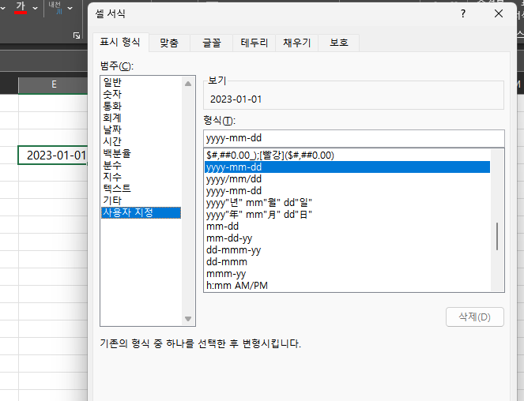Open the 글꼴 tab
Viewport: 524px width, 401px height.
[212, 43]
